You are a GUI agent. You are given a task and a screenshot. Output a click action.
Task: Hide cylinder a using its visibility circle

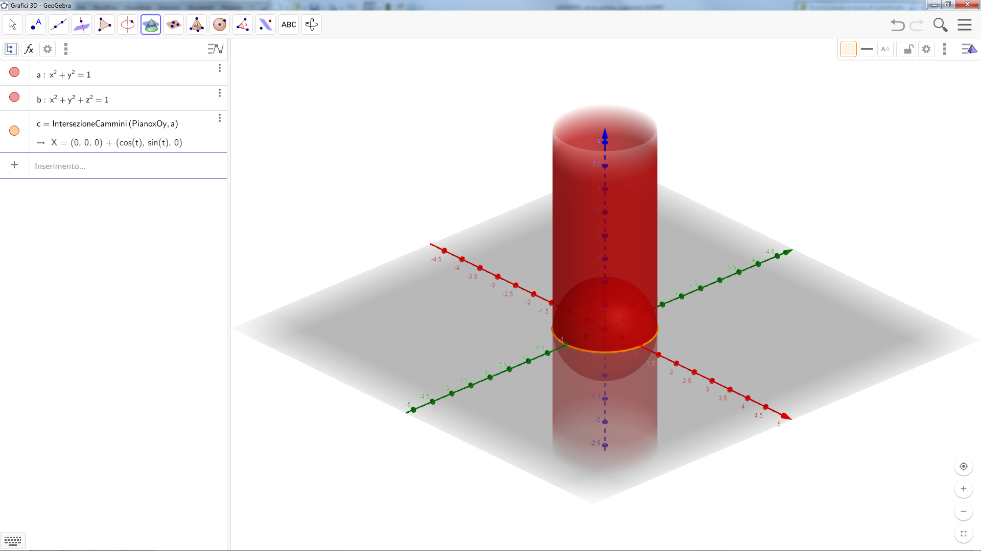pos(14,72)
